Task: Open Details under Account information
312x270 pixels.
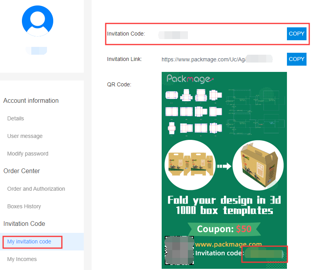Action: pyautogui.click(x=16, y=118)
